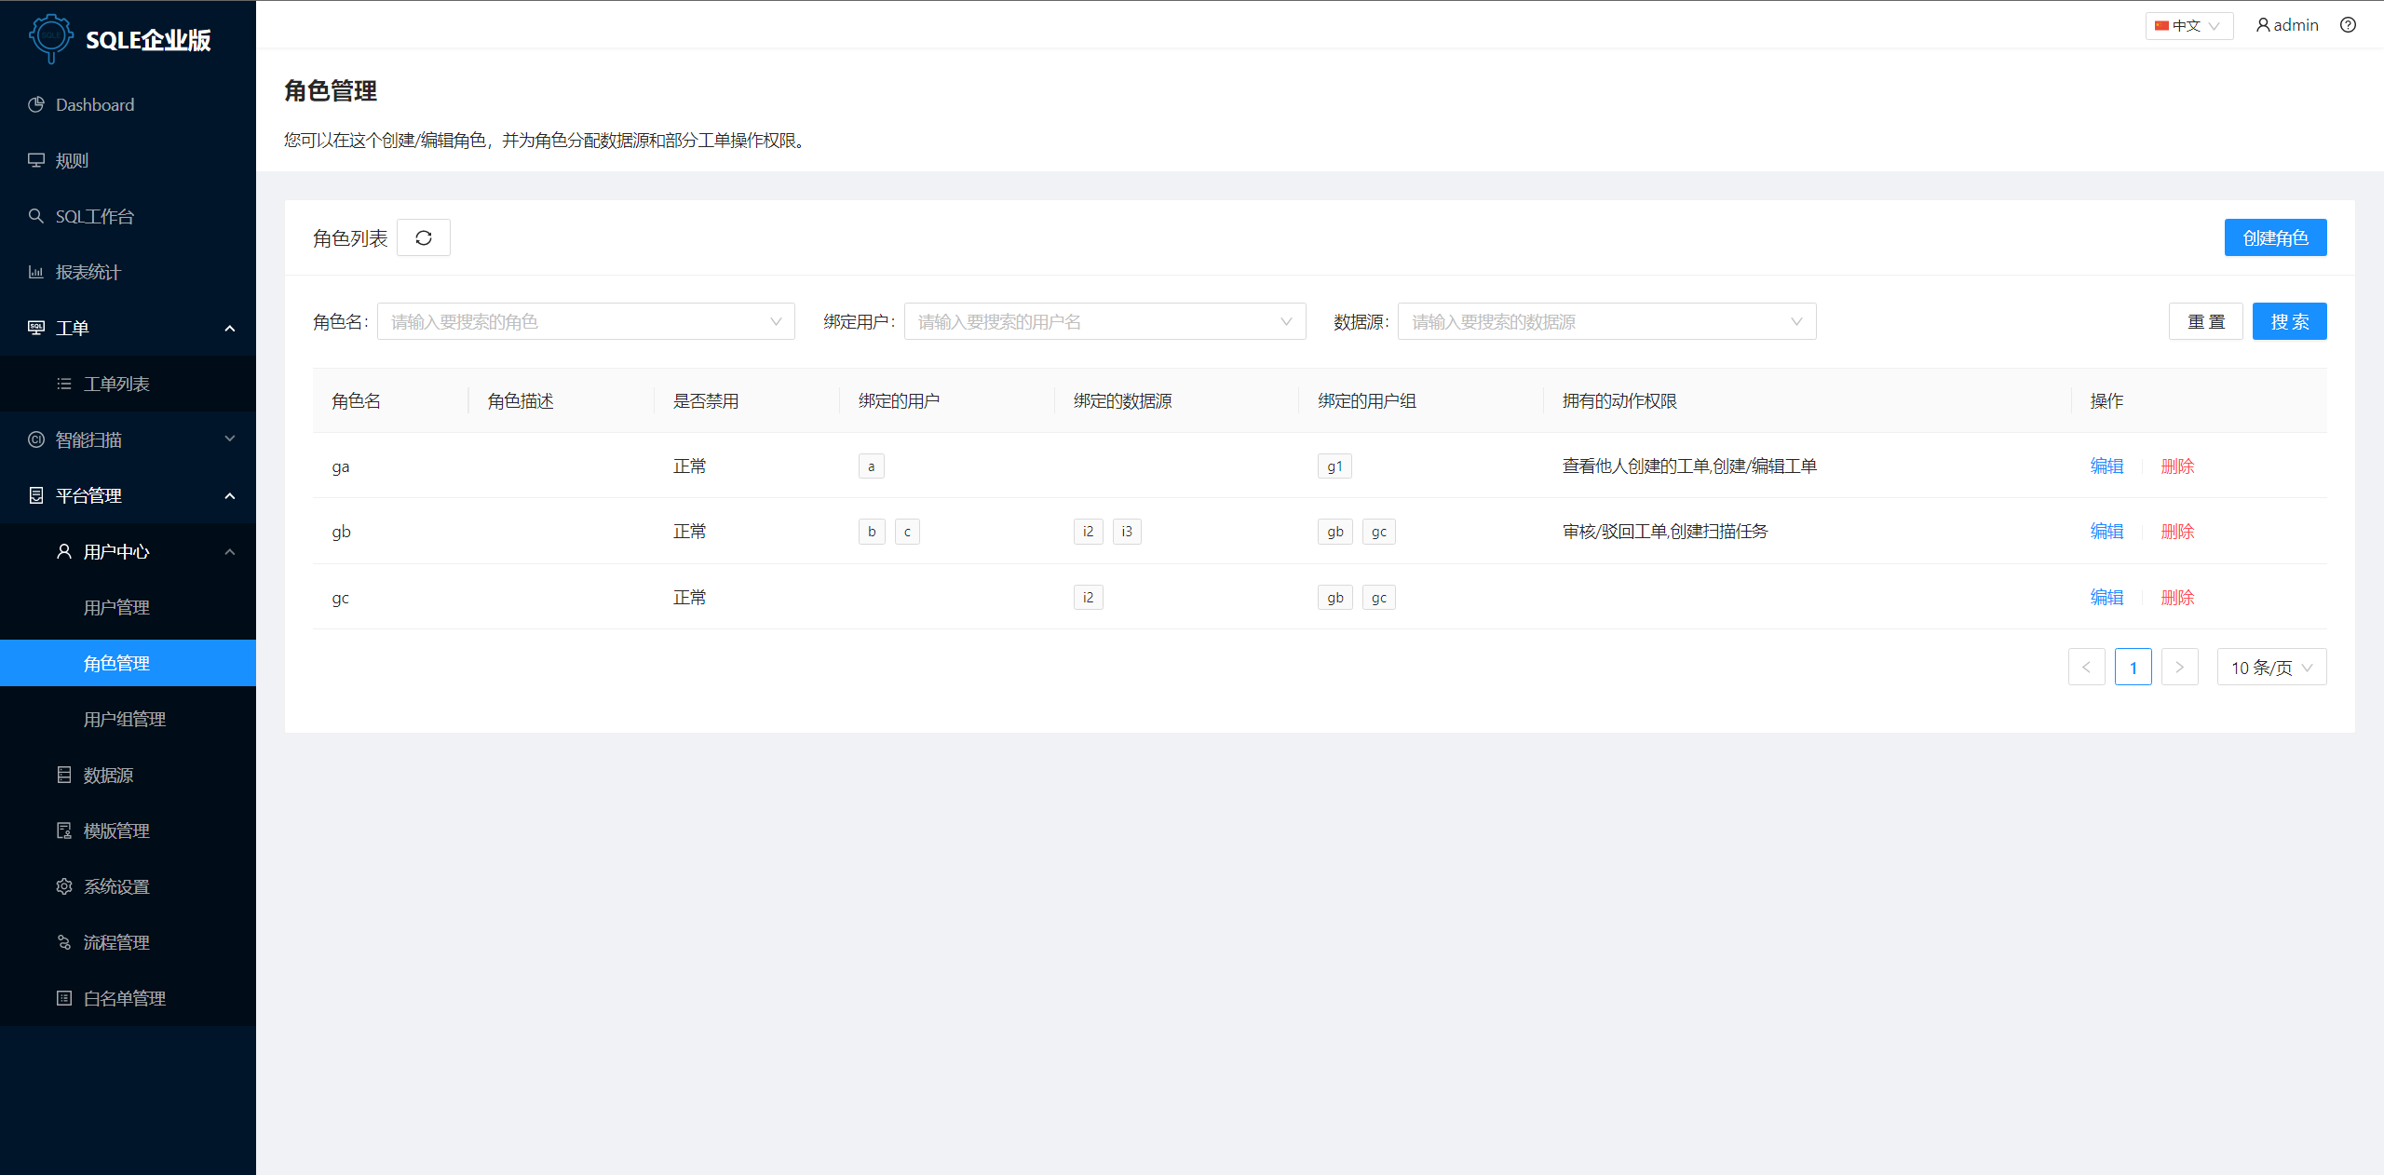Click the 流程管理 workflow icon
Image resolution: width=2384 pixels, height=1175 pixels.
coord(64,942)
